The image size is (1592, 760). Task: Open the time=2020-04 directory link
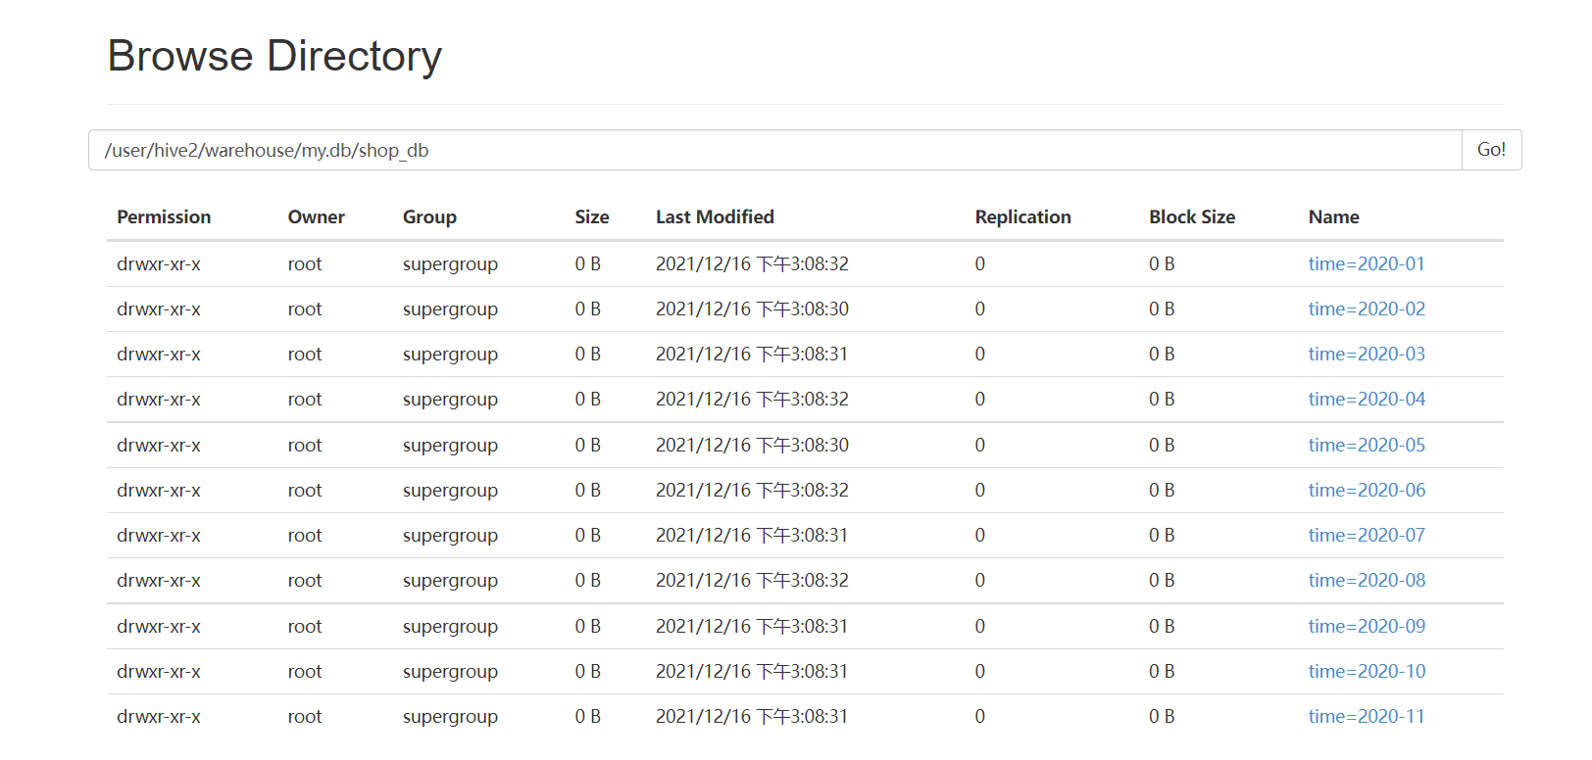pos(1367,399)
